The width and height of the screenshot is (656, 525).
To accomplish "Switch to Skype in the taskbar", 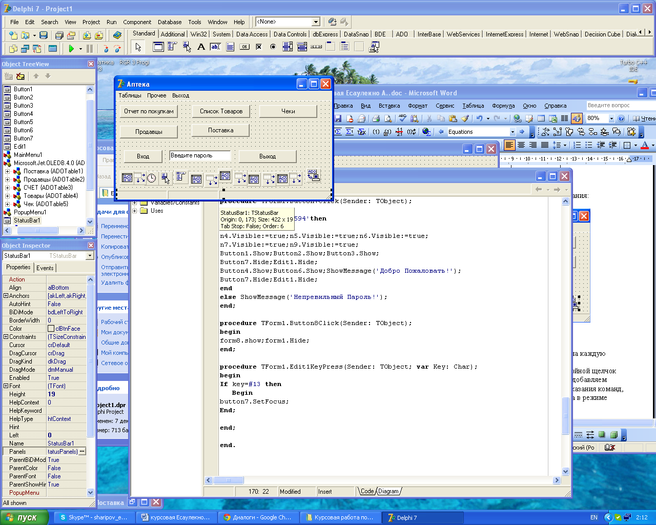I will coord(94,517).
